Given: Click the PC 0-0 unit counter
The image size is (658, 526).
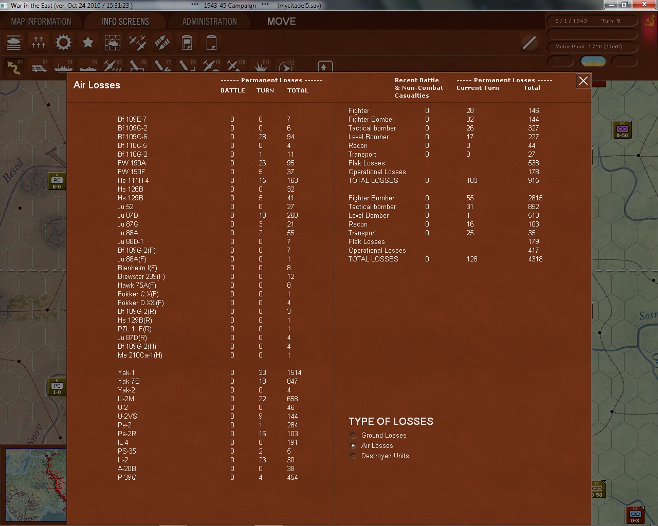Looking at the screenshot, I should (x=57, y=181).
